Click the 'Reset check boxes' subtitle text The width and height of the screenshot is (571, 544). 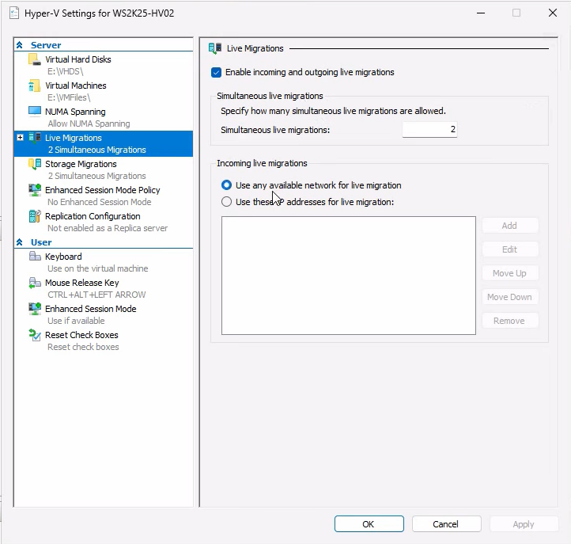click(x=83, y=347)
